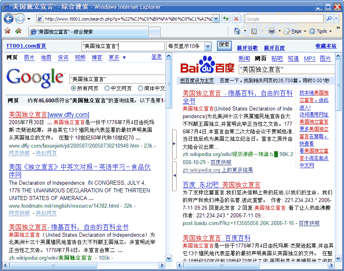Show more toolbar commands chevron
The height and width of the screenshot is (271, 344).
click(338, 28)
